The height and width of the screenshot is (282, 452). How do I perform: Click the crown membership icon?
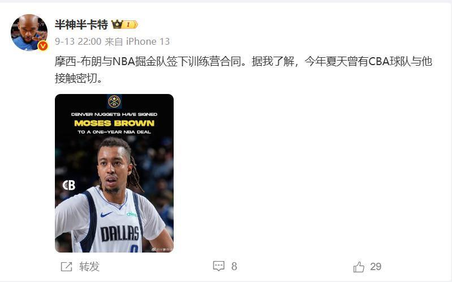tap(117, 24)
